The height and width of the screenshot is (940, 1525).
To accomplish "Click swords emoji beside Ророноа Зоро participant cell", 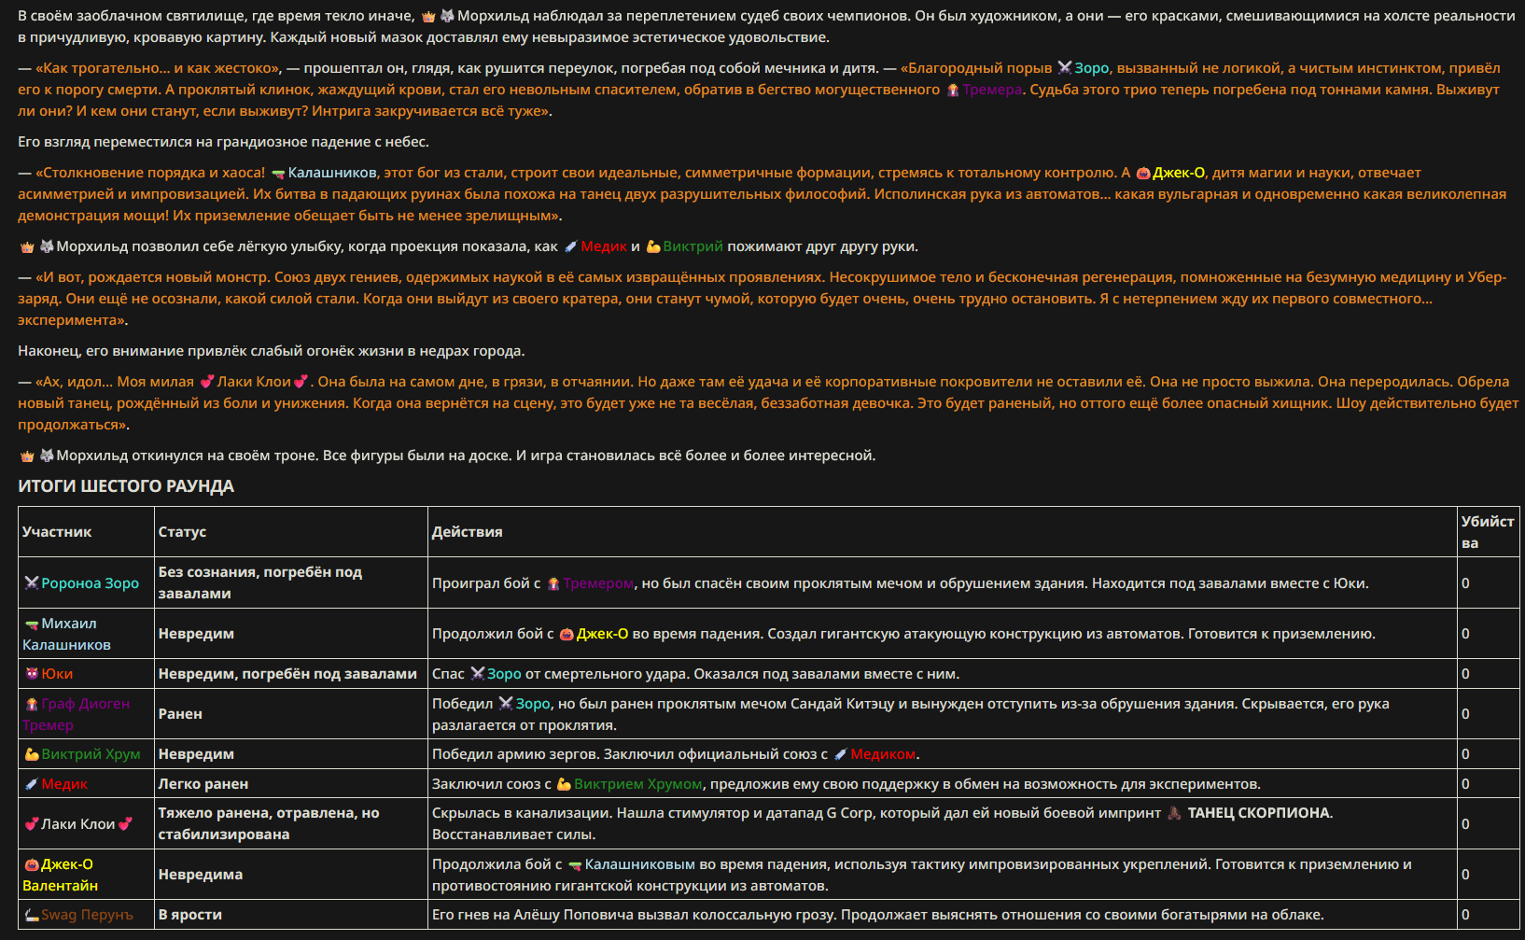I will (32, 583).
